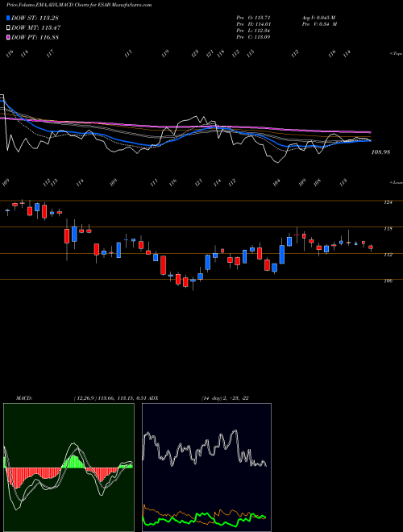The height and width of the screenshot is (532, 403).
Task: Click the 106 price axis label
Action: pos(388,281)
